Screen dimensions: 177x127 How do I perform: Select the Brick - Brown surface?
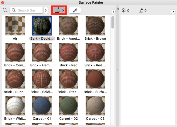point(95,26)
